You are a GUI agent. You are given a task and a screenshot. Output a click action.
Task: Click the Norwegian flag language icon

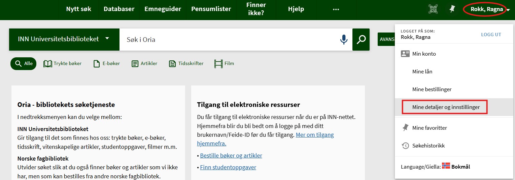(446, 166)
